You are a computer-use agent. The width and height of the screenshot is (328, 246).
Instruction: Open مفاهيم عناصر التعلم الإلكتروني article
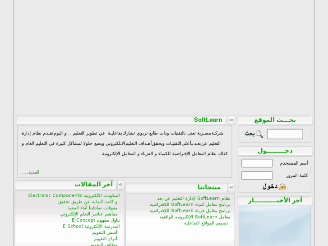pos(89,214)
